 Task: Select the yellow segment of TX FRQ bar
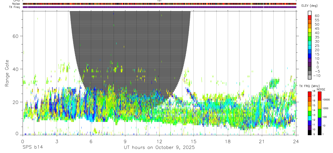[x=309, y=108]
